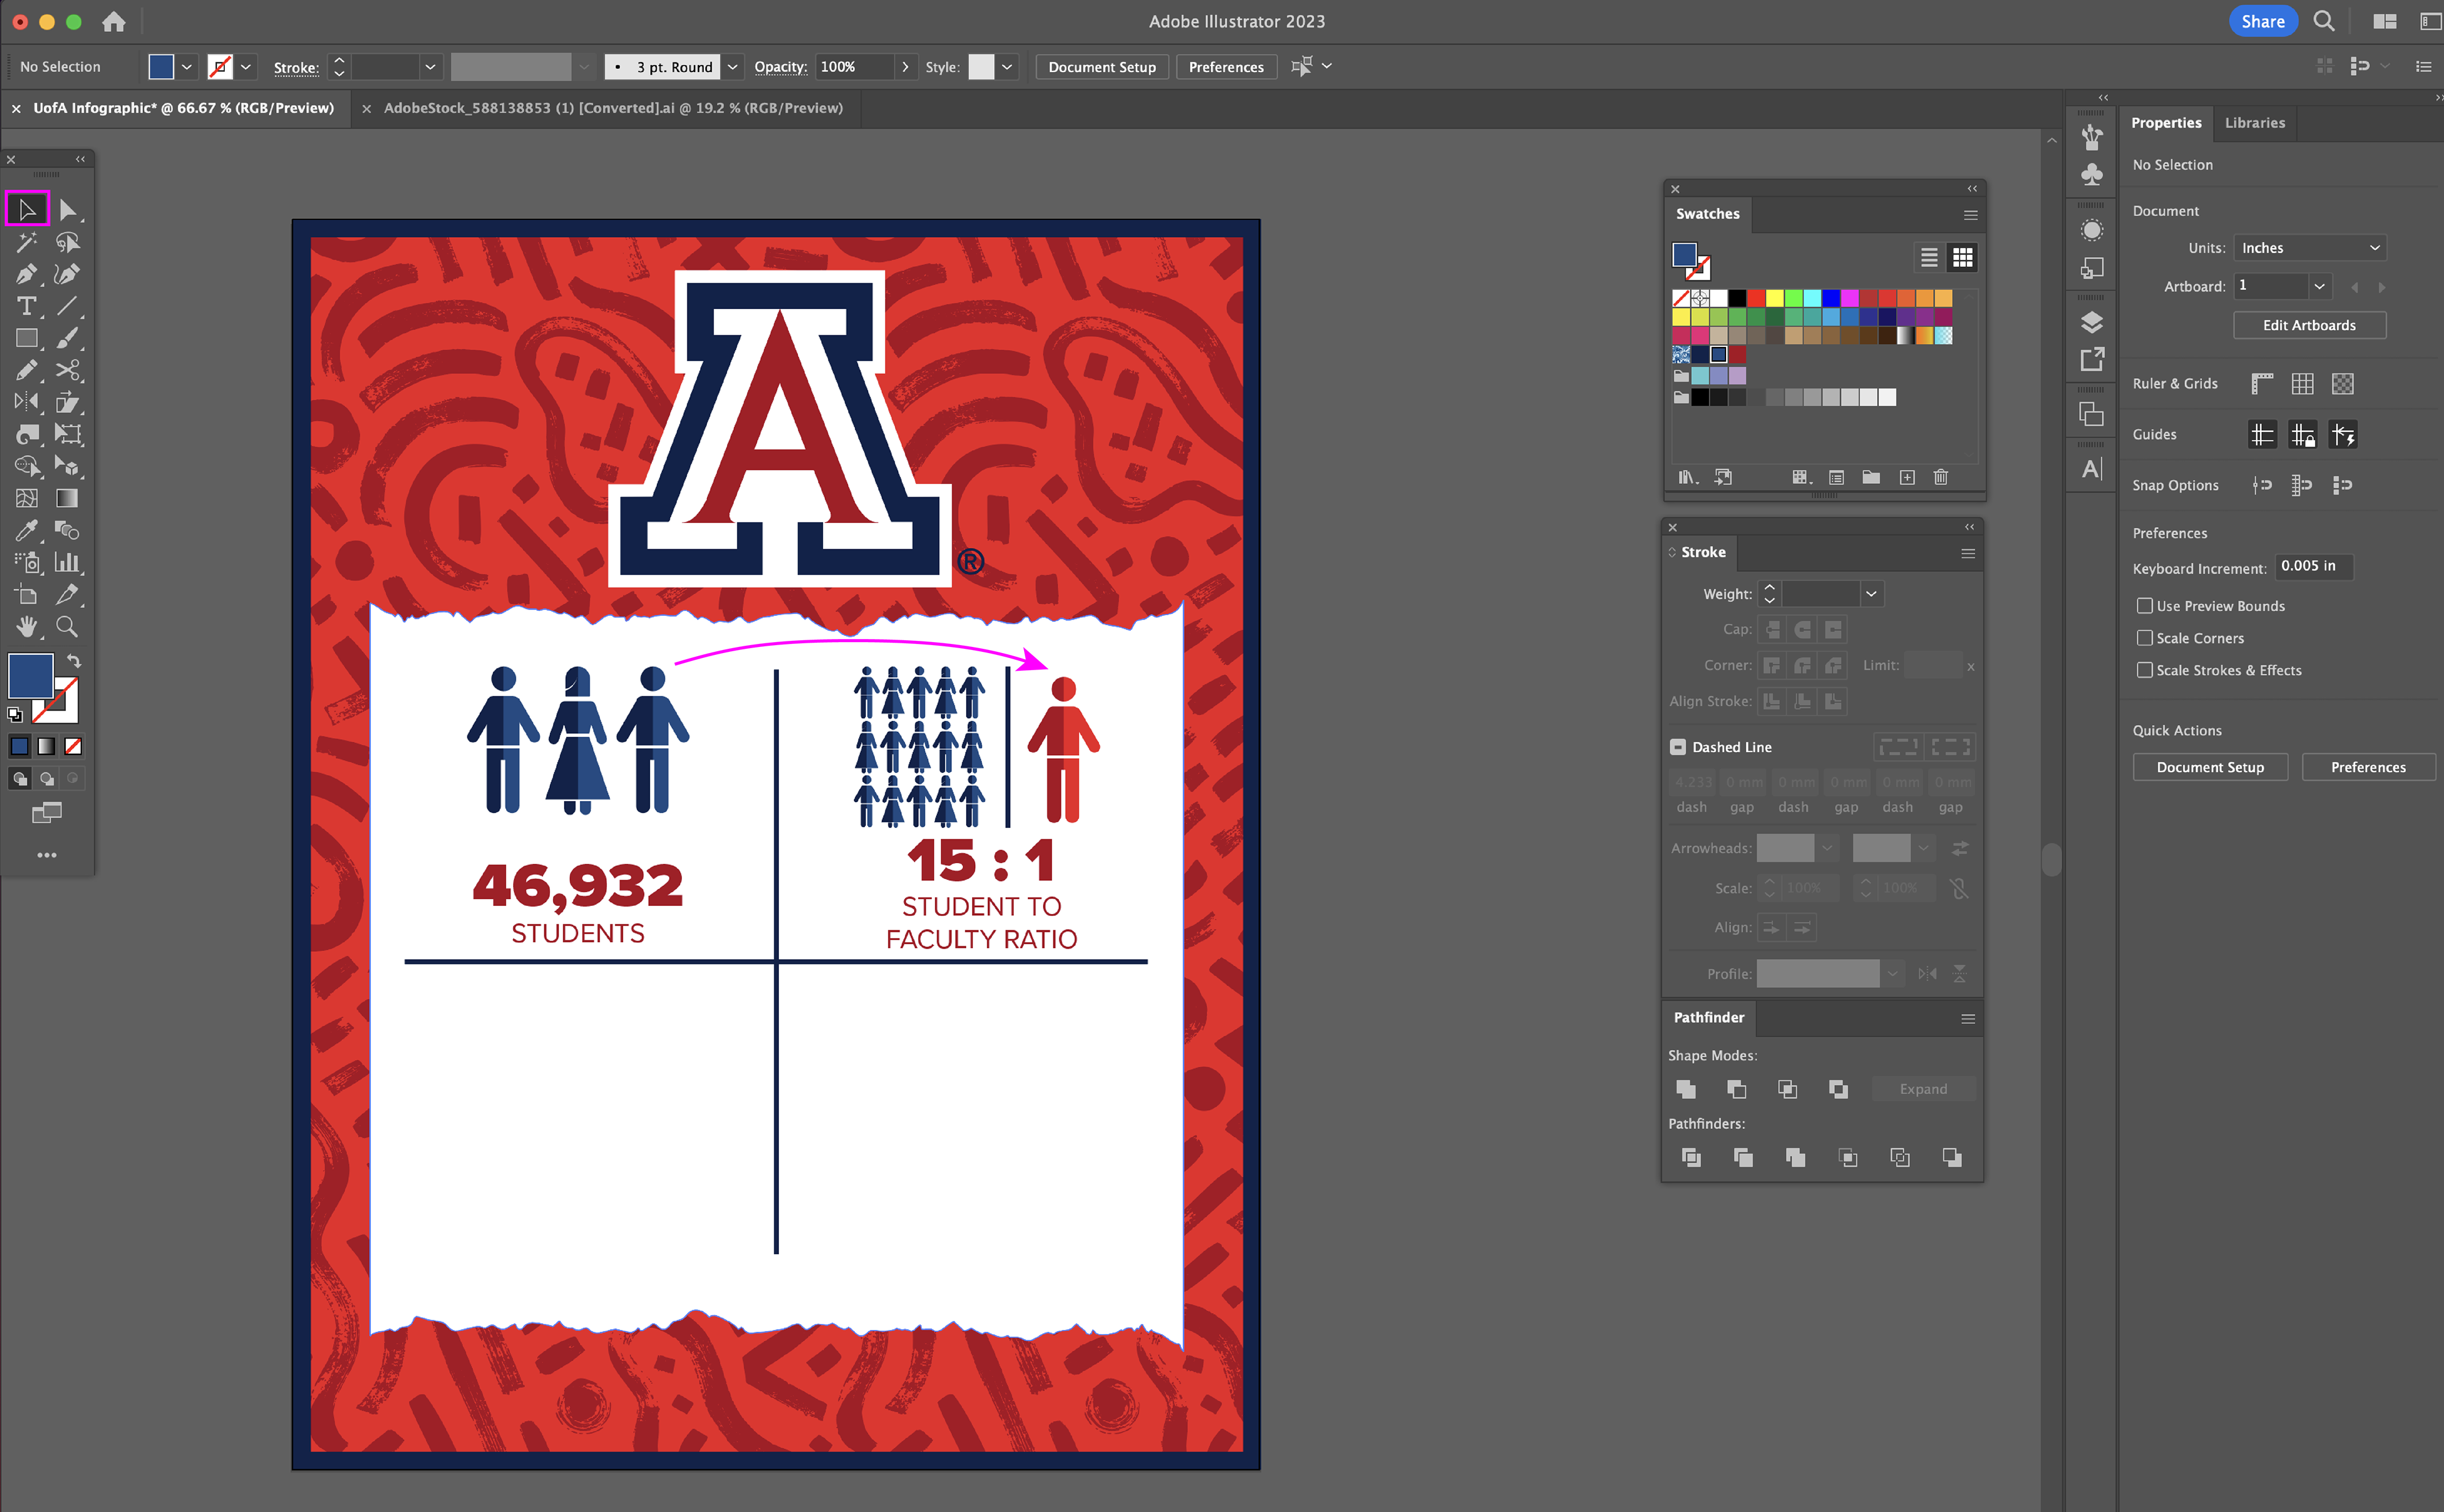This screenshot has height=1512, width=2444.
Task: Enable Use Preview Bounds checkbox
Action: (2144, 606)
